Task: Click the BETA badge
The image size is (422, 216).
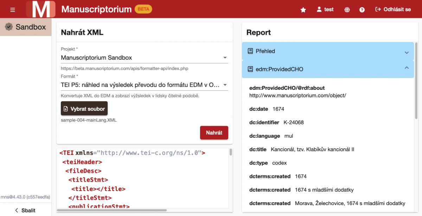Action: point(143,9)
